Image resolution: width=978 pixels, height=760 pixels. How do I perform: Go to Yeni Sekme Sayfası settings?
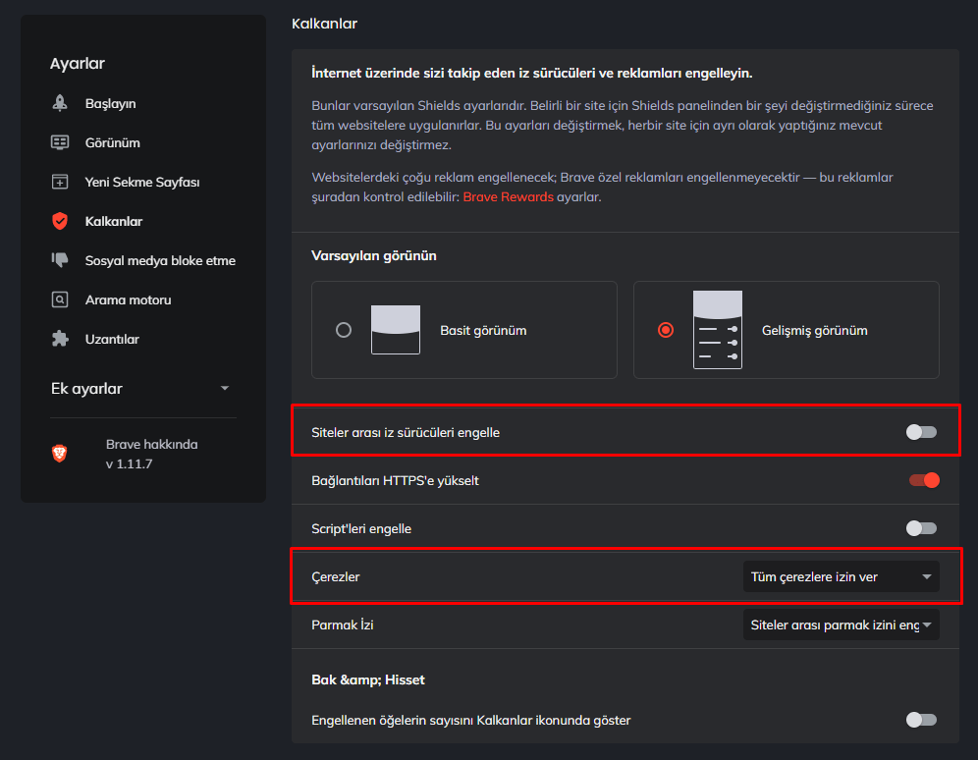142,182
